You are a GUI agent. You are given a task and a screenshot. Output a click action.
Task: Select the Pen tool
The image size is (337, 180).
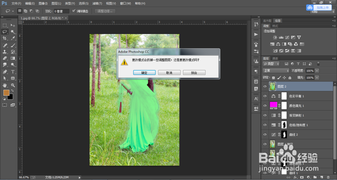click(5, 71)
